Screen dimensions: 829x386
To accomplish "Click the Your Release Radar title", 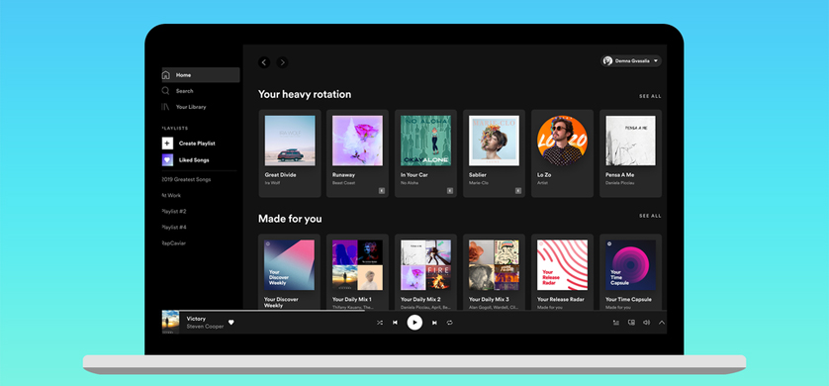I will click(561, 299).
